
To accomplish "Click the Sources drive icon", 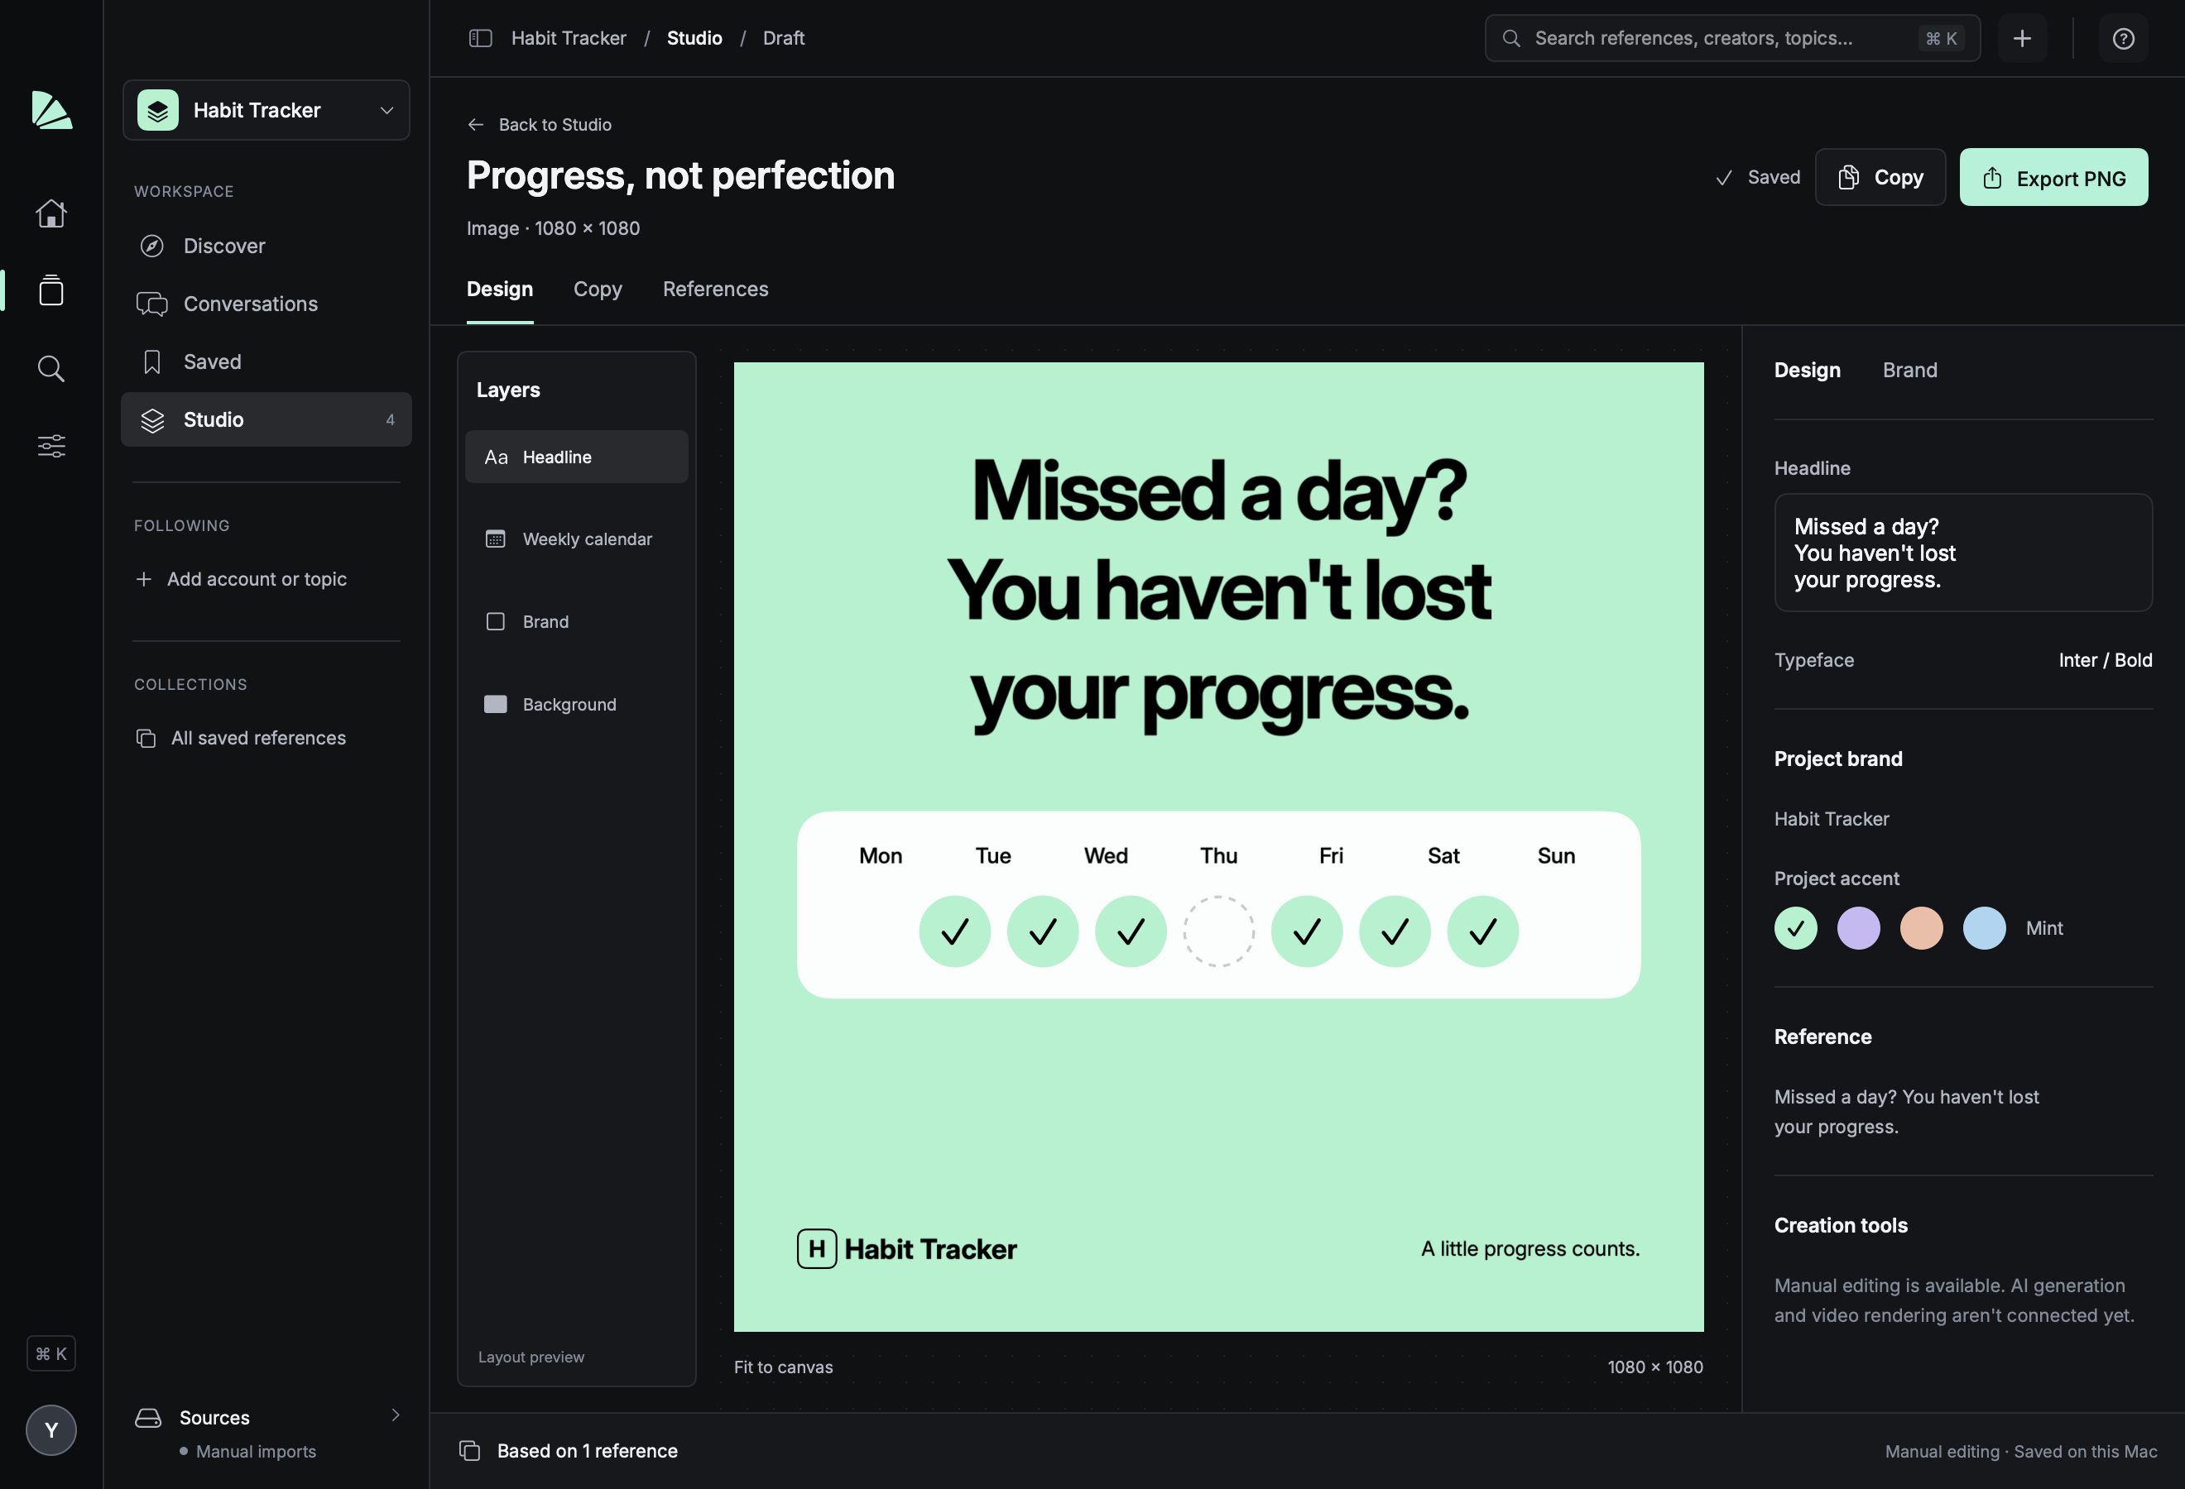I will click(148, 1418).
